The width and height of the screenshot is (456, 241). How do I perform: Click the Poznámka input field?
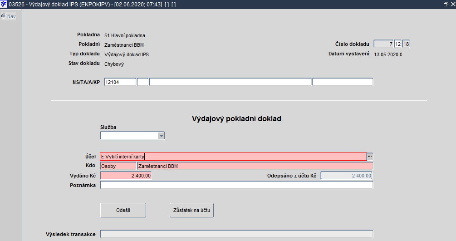[x=236, y=185]
